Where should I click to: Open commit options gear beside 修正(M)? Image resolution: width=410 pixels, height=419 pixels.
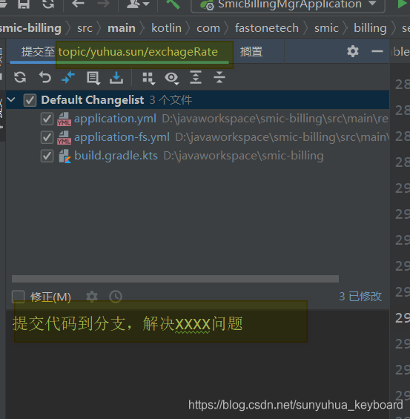92,297
